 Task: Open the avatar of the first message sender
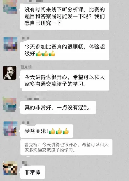[x=10, y=7]
